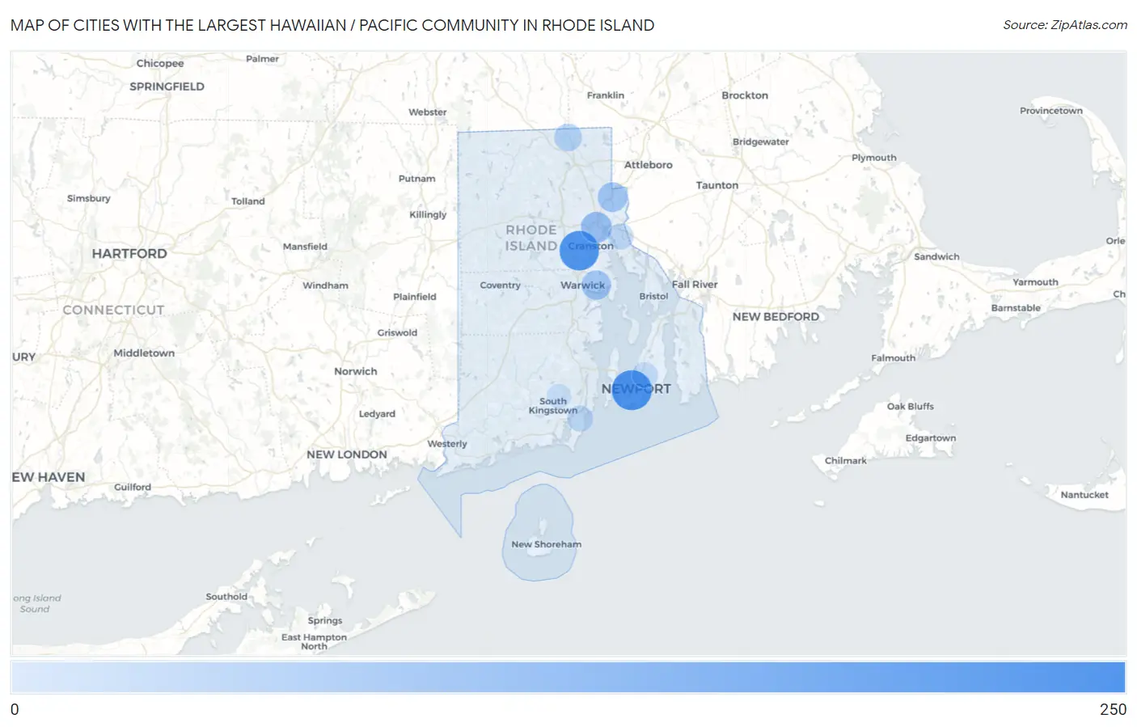
Task: Click the 'Southold' town label
Action: tap(226, 597)
